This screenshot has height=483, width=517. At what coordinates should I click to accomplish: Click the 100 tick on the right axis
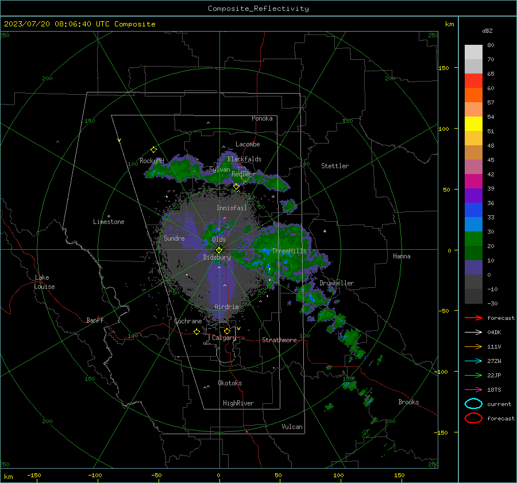point(444,129)
